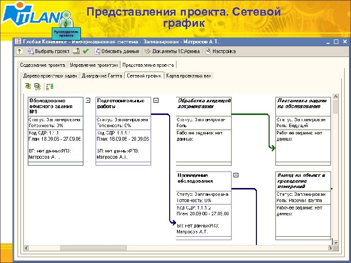This screenshot has width=351, height=263.
Task: Click Код СДР: 1.1.1 text
Action: 44,133
